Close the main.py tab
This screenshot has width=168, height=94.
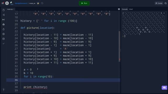pos(14,9)
